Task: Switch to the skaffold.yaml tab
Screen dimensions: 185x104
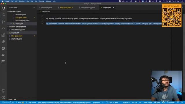Action: [x=47, y=8]
